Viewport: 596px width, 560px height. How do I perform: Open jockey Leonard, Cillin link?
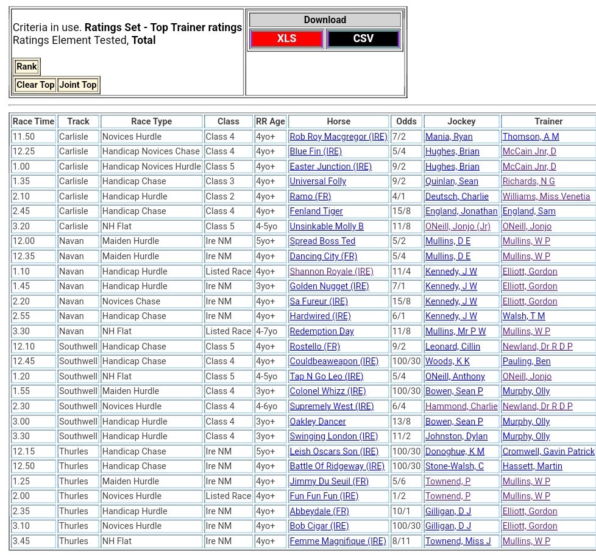click(452, 346)
